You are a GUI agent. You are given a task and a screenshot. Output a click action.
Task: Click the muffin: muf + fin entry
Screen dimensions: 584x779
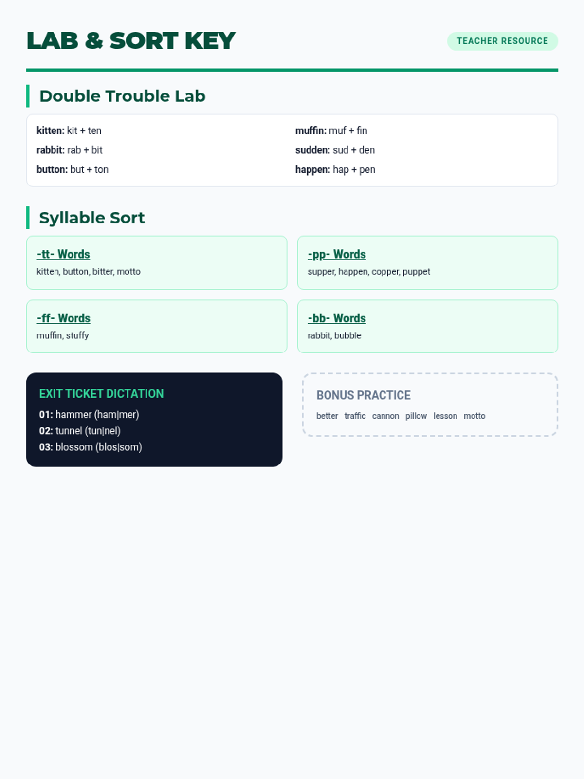(x=331, y=130)
